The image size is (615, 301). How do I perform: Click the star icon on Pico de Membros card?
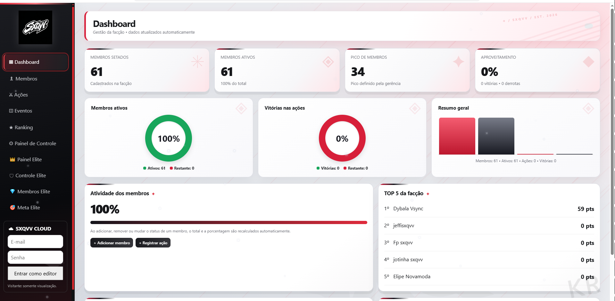point(458,62)
